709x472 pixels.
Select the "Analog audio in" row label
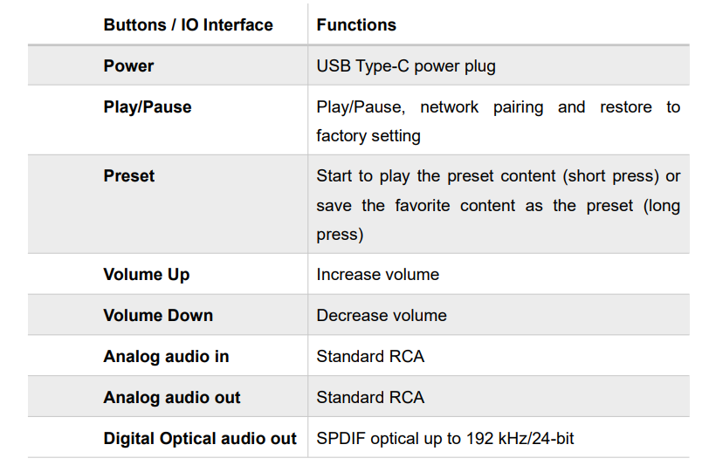[x=166, y=356]
